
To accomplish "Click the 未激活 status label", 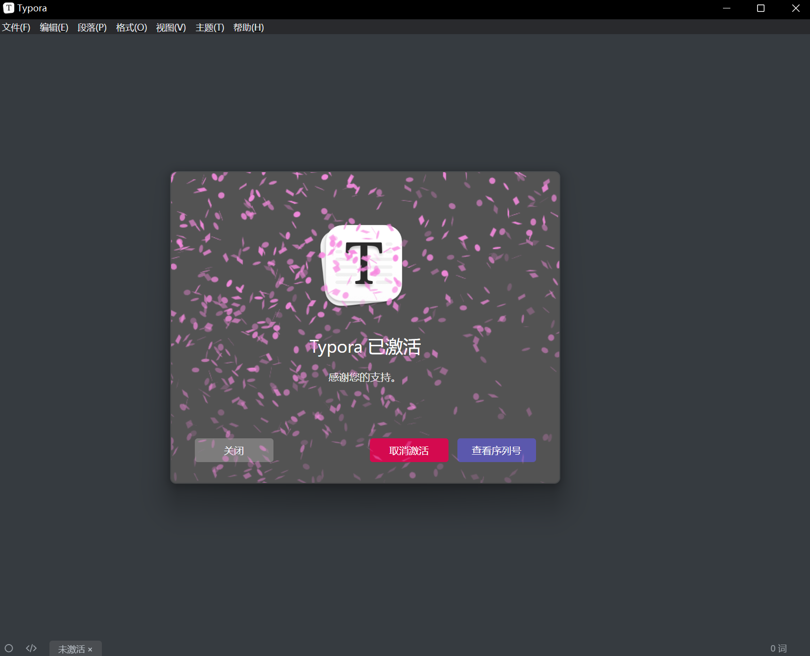I will click(x=71, y=649).
